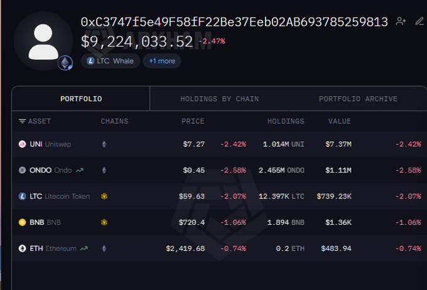Viewport: 427px width, 290px height.
Task: Switch to the Portfolio tab
Action: [81, 99]
